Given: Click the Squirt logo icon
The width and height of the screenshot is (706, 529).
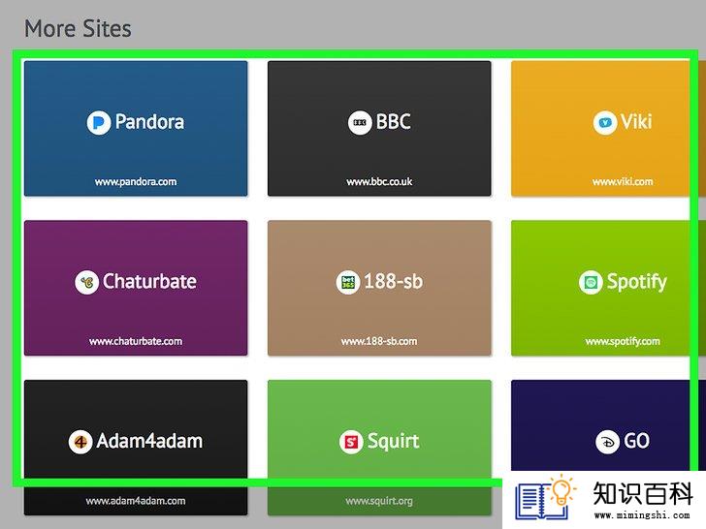Looking at the screenshot, I should pos(351,442).
